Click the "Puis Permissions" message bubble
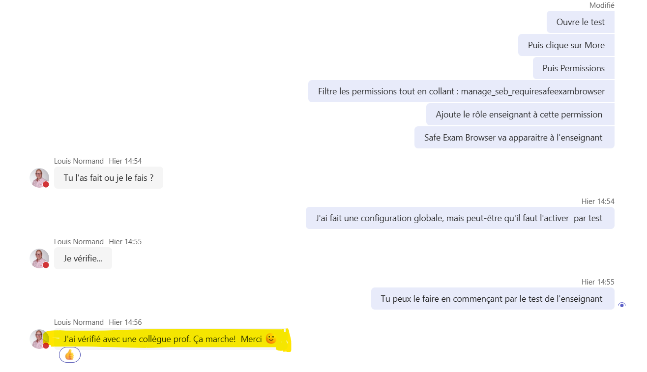Viewport: 647px width, 372px height. (573, 68)
